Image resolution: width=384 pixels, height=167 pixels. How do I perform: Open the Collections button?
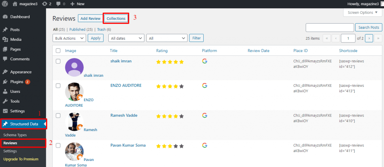116,18
